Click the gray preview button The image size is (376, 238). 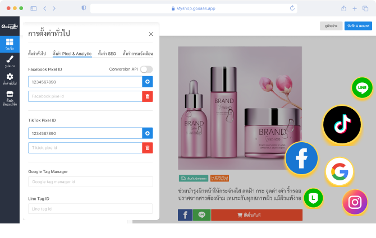point(331,26)
